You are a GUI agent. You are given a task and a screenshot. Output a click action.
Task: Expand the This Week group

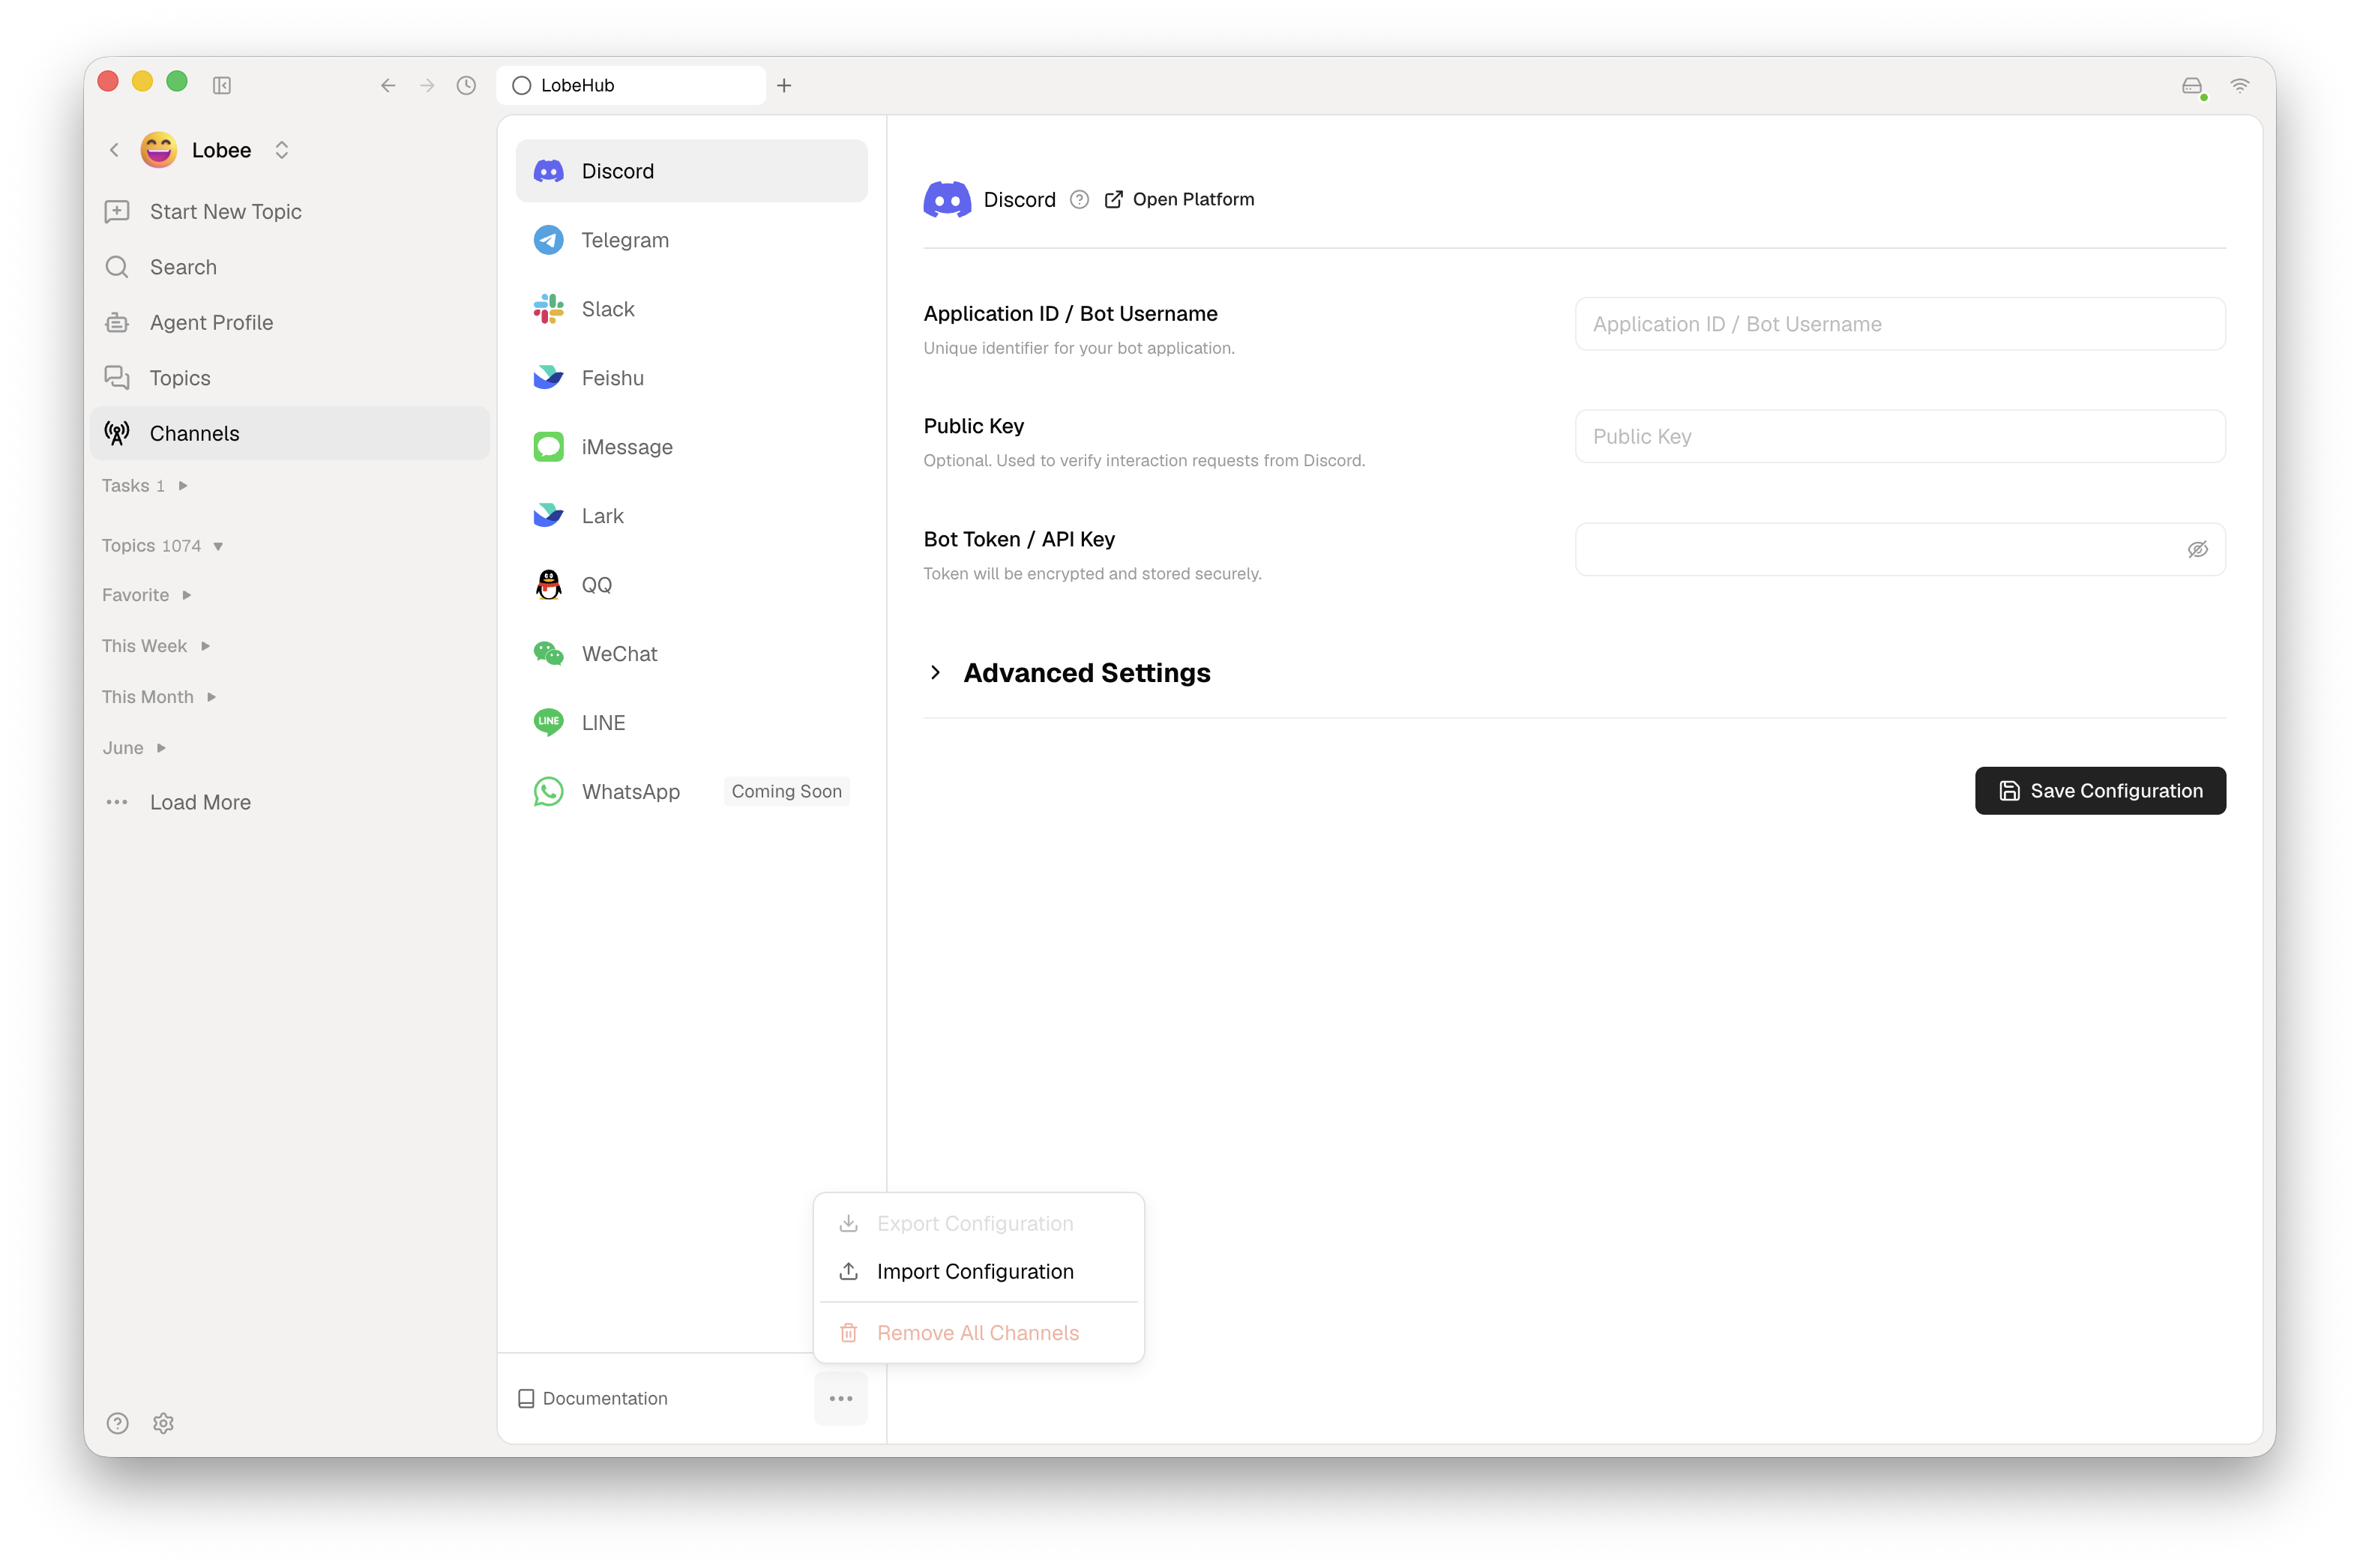(x=156, y=646)
